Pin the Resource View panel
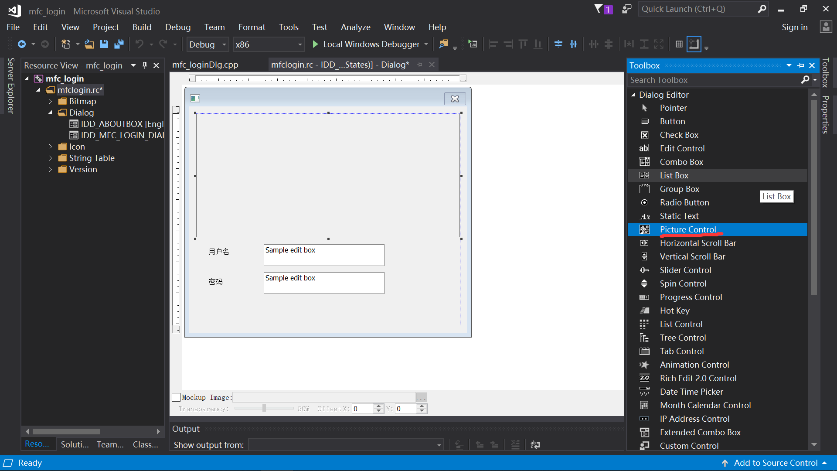The width and height of the screenshot is (837, 471). [x=145, y=65]
